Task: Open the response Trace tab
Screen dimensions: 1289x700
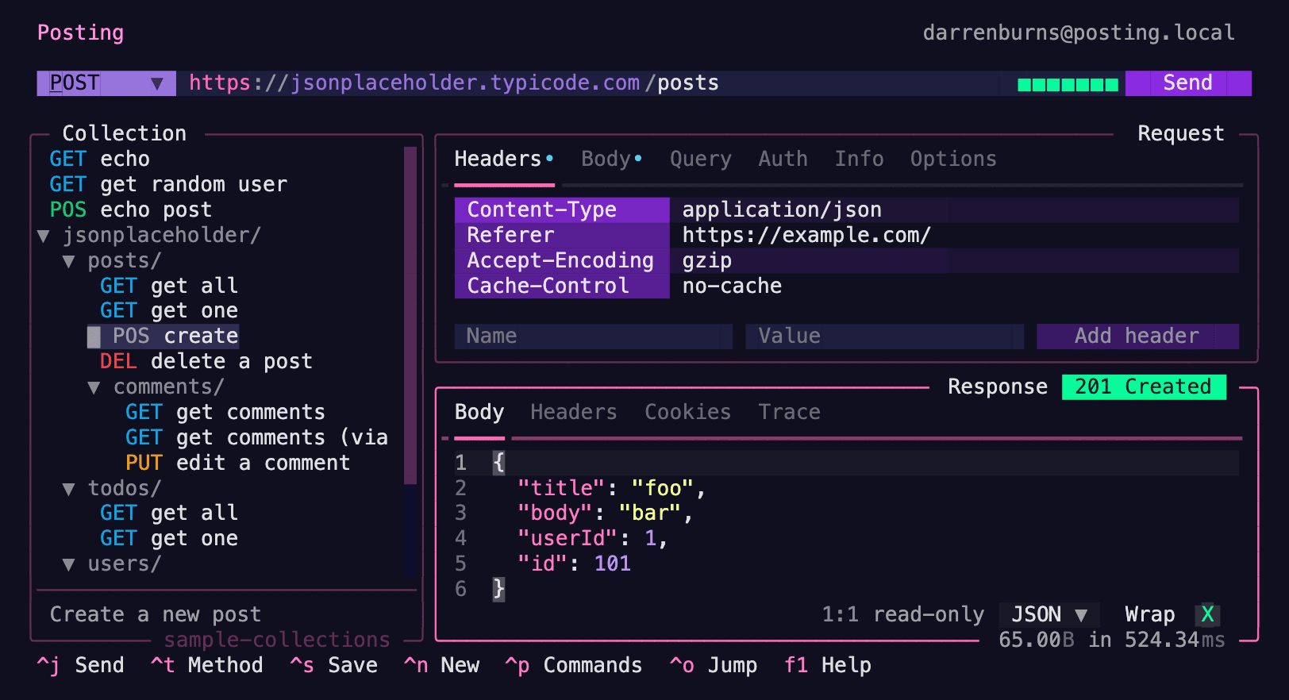Action: click(788, 413)
